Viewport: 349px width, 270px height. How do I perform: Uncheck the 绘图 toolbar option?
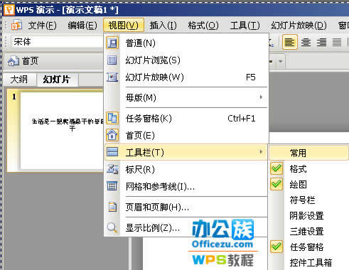tap(276, 184)
